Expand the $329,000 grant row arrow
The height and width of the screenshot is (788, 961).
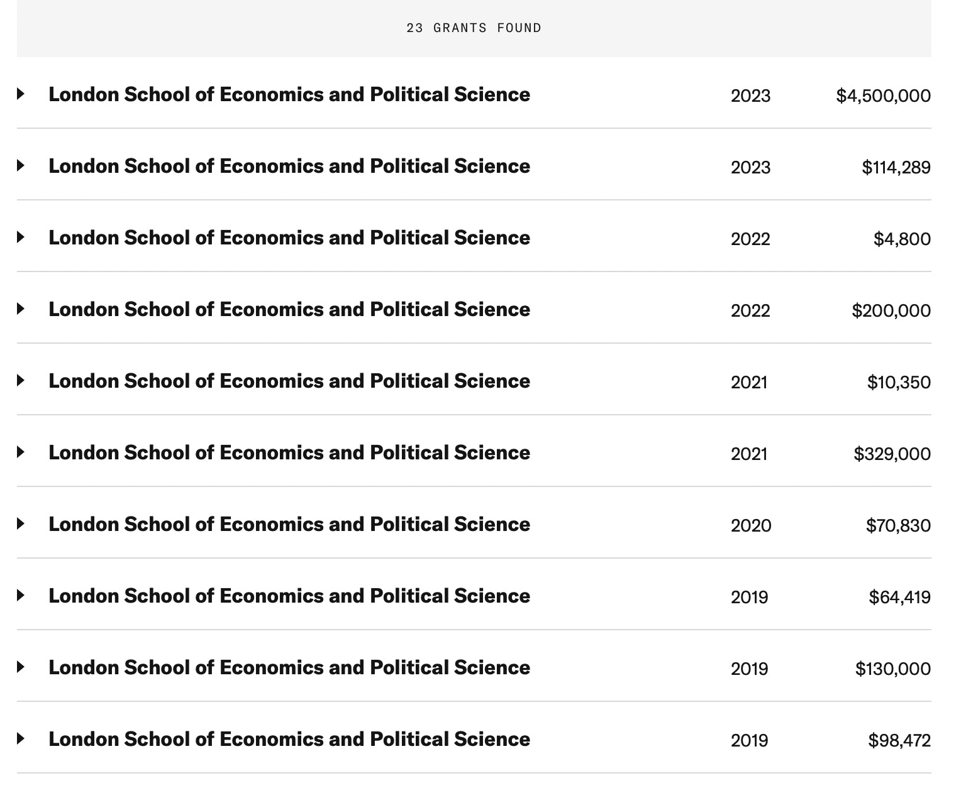(x=21, y=452)
